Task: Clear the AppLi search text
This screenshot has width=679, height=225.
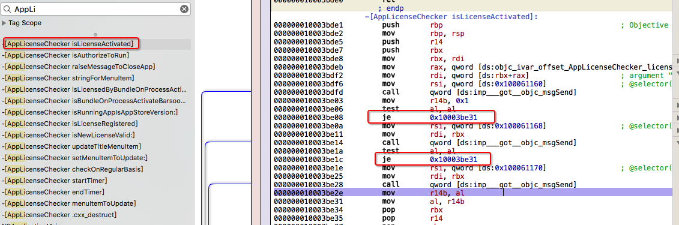Action: coord(184,9)
